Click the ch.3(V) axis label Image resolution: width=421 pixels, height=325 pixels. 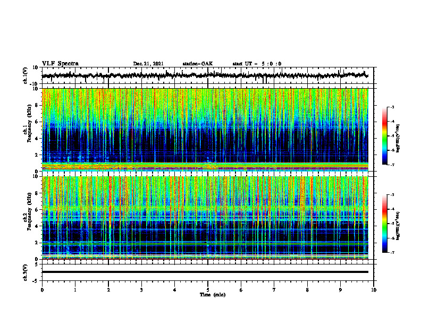pyautogui.click(x=26, y=272)
